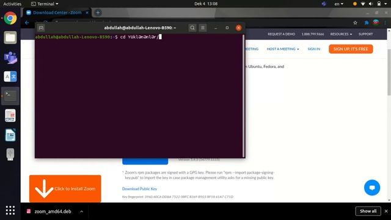Open the USB drive icon in the dock

point(10,155)
